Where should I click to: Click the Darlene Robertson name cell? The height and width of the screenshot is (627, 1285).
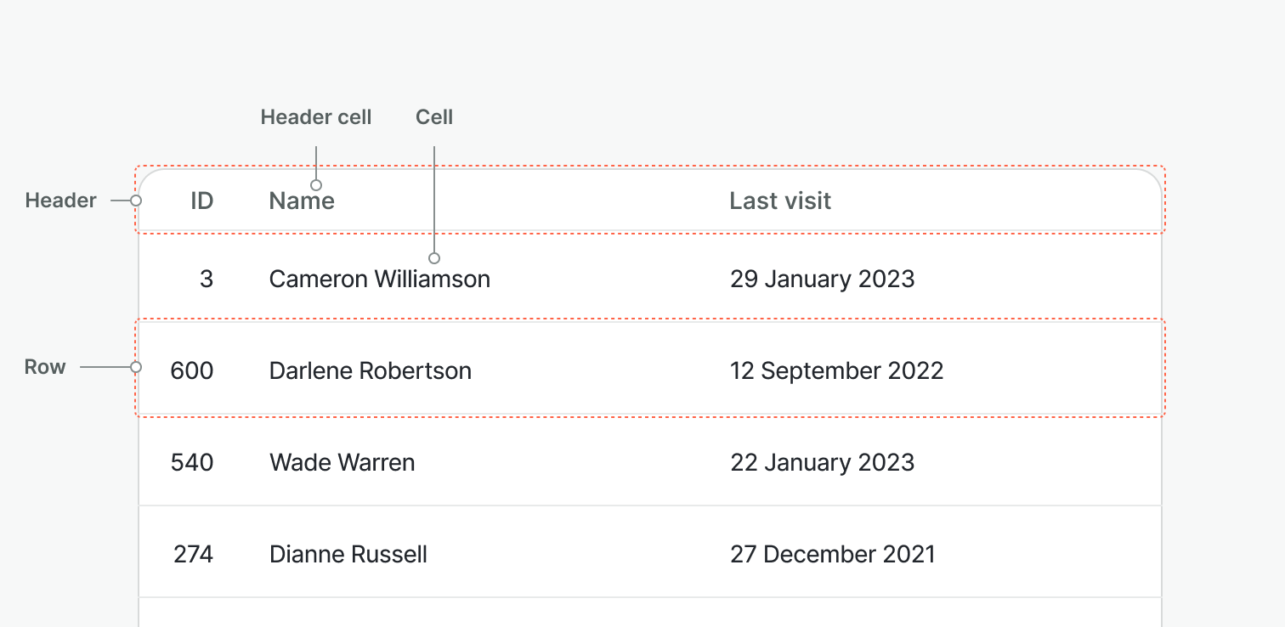click(370, 371)
